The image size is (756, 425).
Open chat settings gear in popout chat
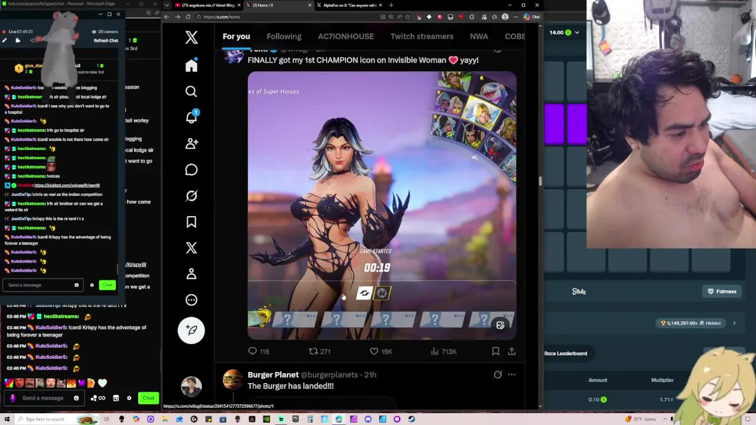click(92, 285)
